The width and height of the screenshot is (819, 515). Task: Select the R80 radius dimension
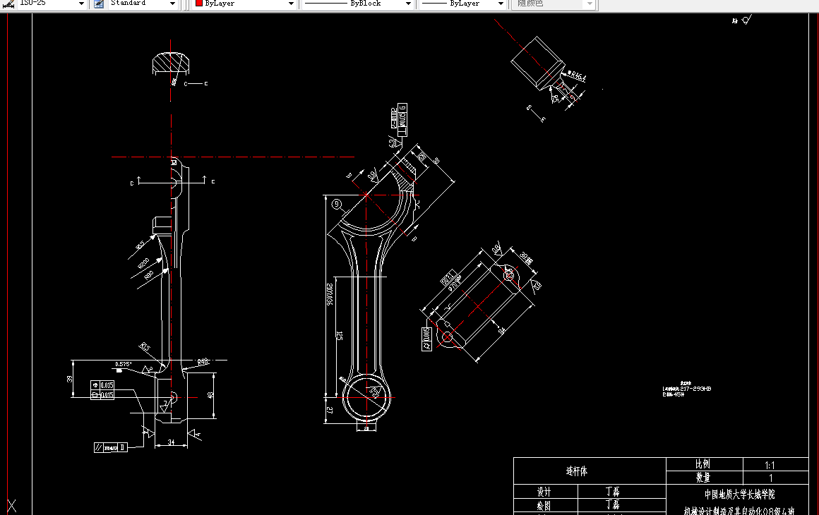click(149, 275)
